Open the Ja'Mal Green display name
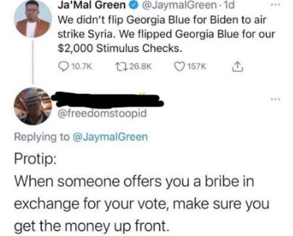Image resolution: width=293 pixels, height=236 pixels. click(x=92, y=5)
